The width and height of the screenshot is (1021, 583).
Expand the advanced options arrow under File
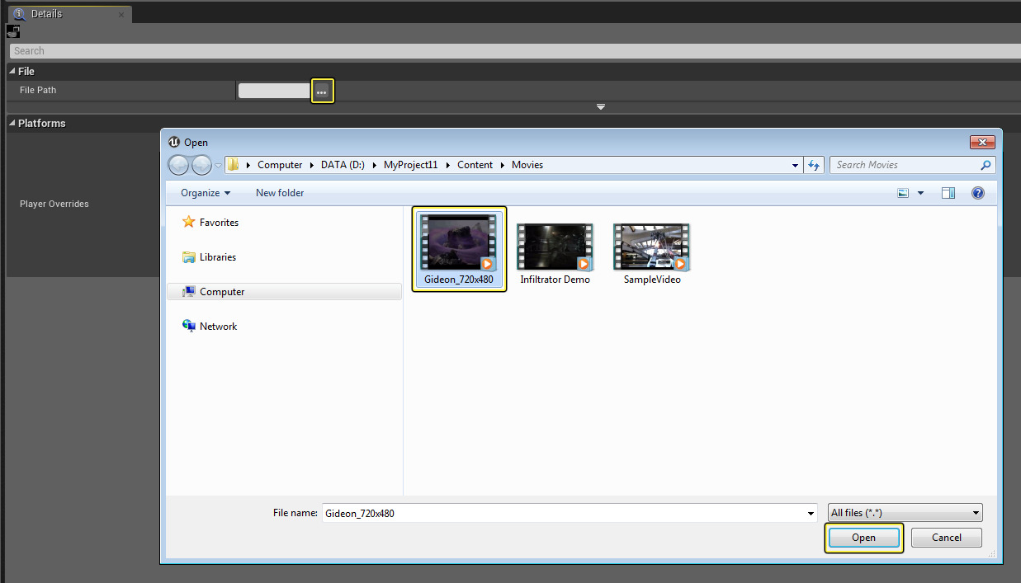(x=601, y=107)
